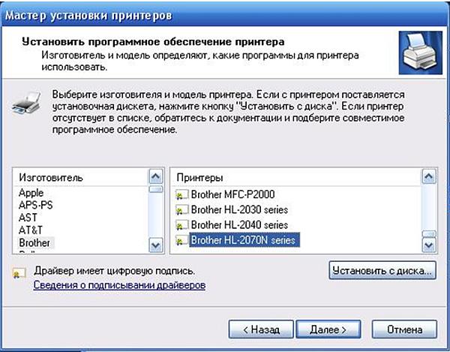Viewport: 450px width, 352px height.
Task: Click the Brother HL-2070N series driver icon
Action: click(x=181, y=240)
